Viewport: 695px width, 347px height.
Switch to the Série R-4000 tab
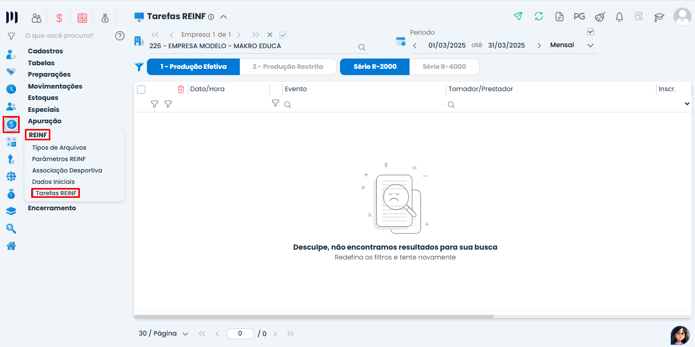[444, 67]
